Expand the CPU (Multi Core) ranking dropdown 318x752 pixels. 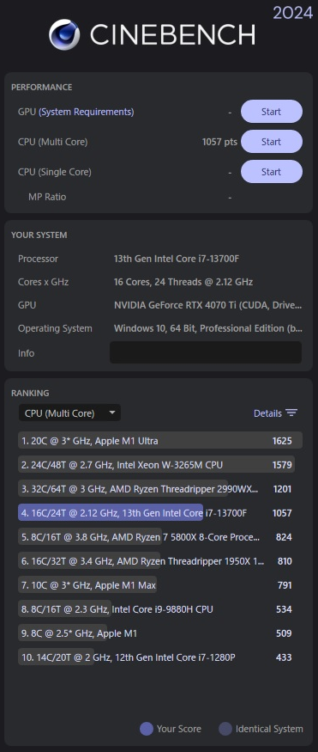tap(69, 413)
